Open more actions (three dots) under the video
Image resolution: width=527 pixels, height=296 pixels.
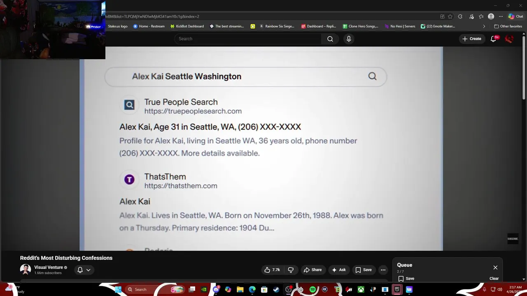click(x=383, y=270)
